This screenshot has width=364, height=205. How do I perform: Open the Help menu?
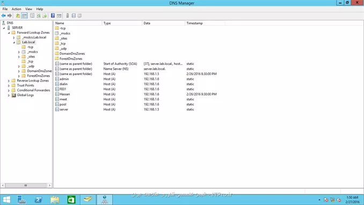(40, 9)
